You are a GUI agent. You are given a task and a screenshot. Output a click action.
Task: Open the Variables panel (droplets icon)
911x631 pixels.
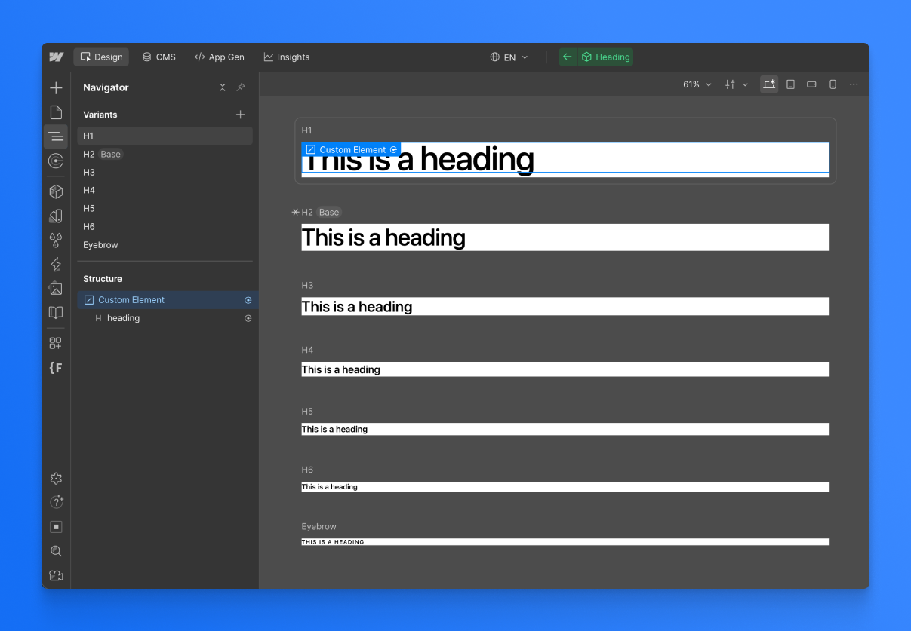pyautogui.click(x=56, y=240)
